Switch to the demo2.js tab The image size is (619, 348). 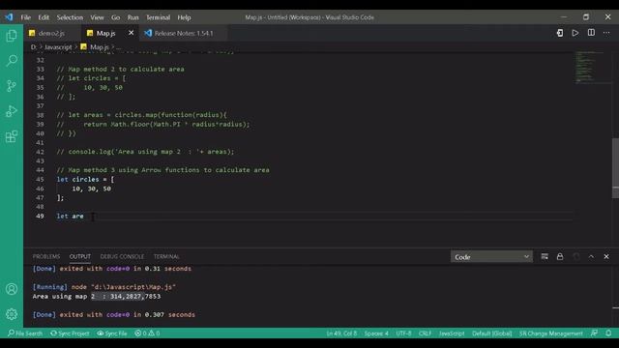[51, 33]
